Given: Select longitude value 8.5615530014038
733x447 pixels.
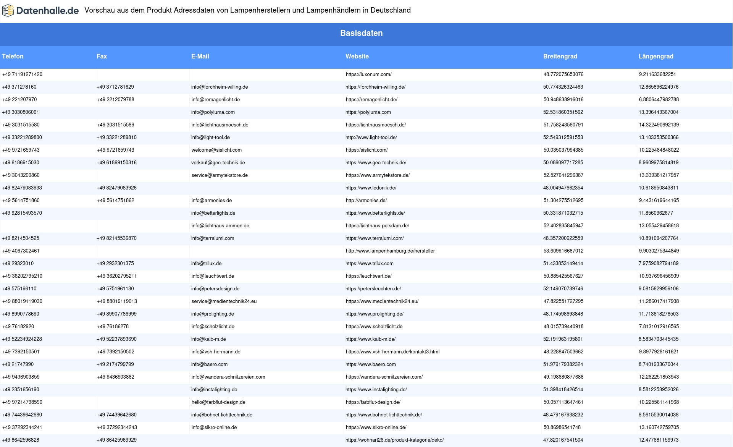Looking at the screenshot, I should (x=659, y=415).
